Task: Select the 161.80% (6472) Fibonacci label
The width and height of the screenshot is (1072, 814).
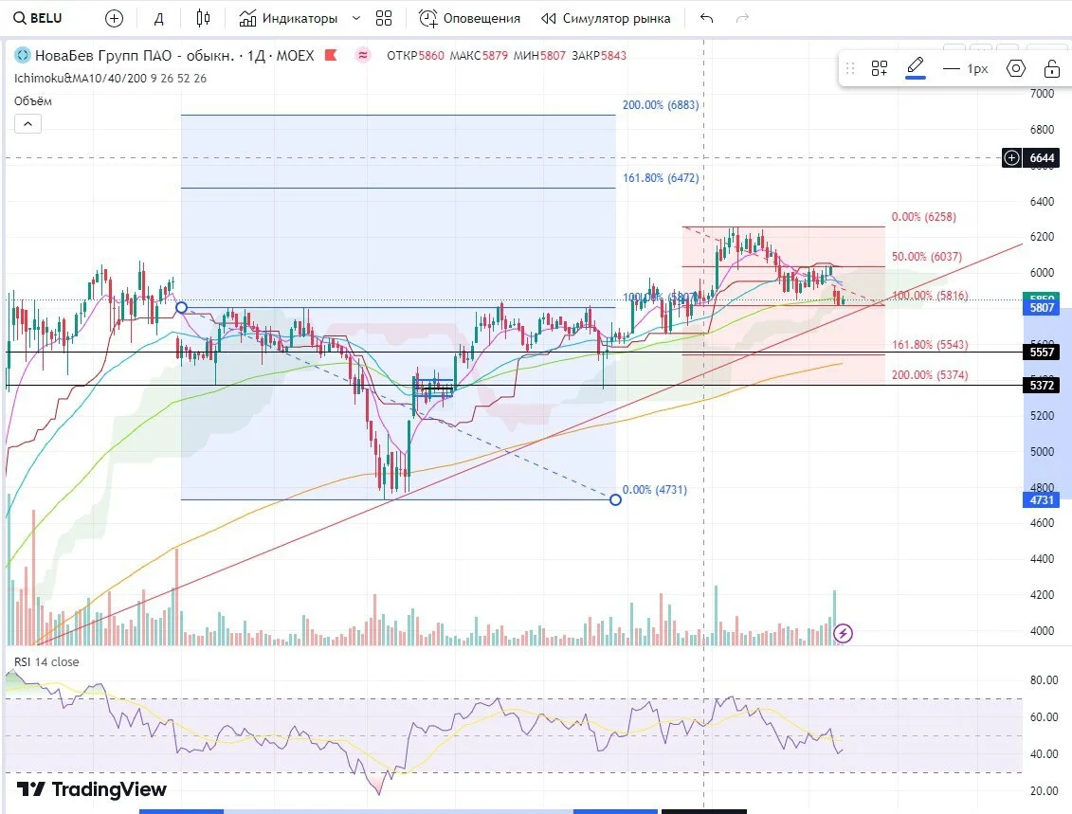Action: (661, 178)
